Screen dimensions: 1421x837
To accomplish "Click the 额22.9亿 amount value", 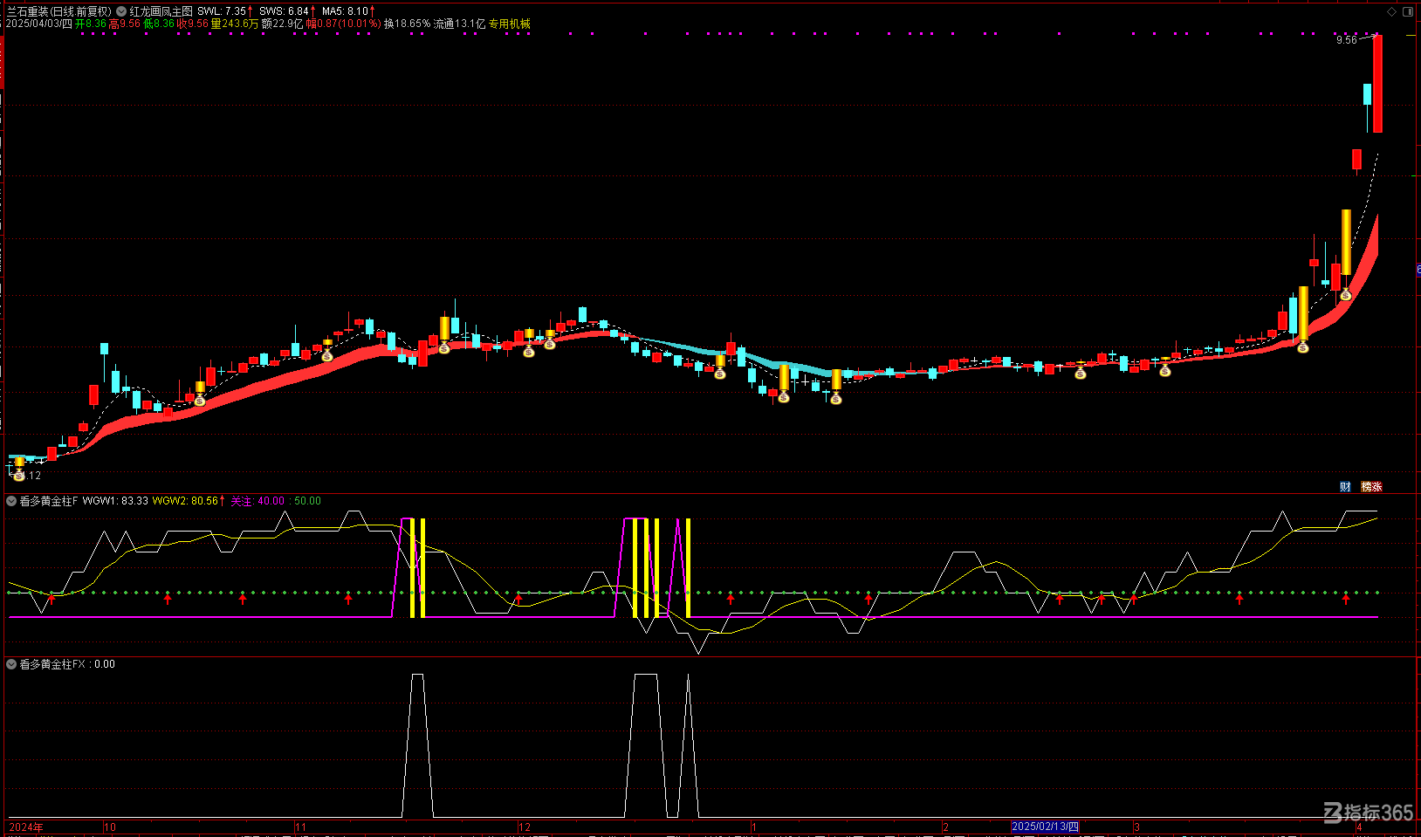I will click(x=283, y=24).
